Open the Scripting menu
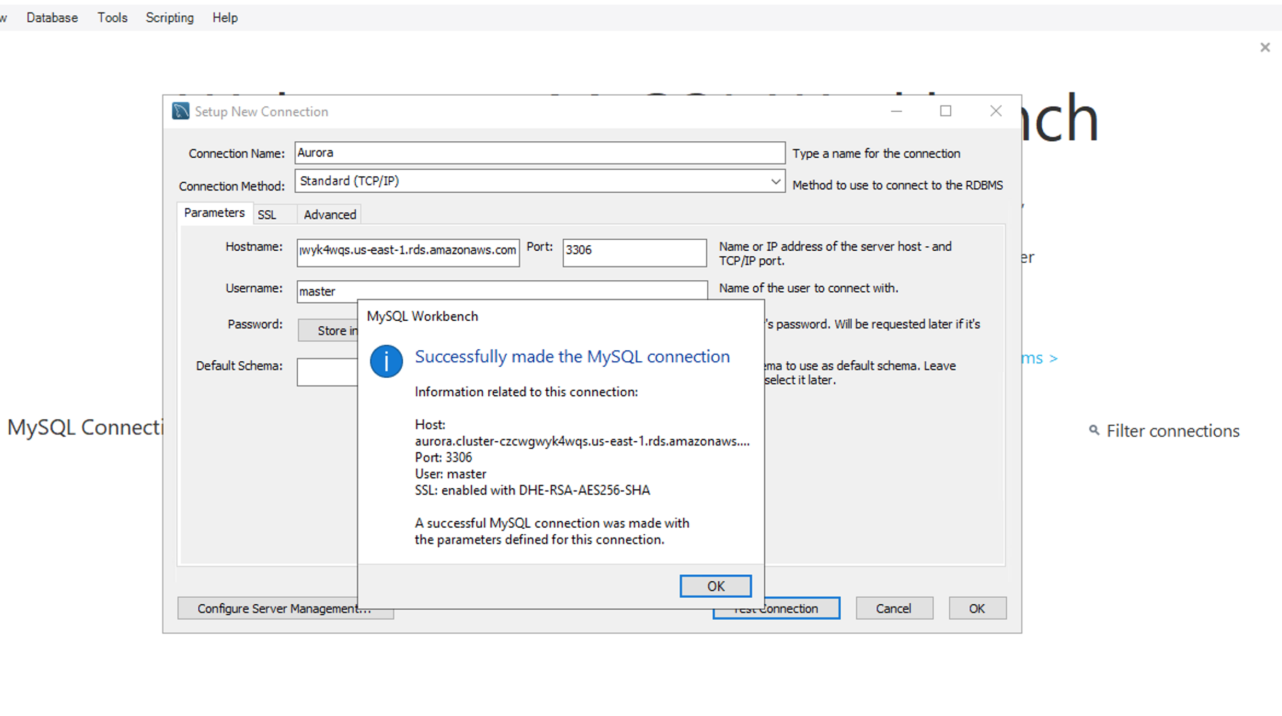The image size is (1282, 716). (170, 18)
